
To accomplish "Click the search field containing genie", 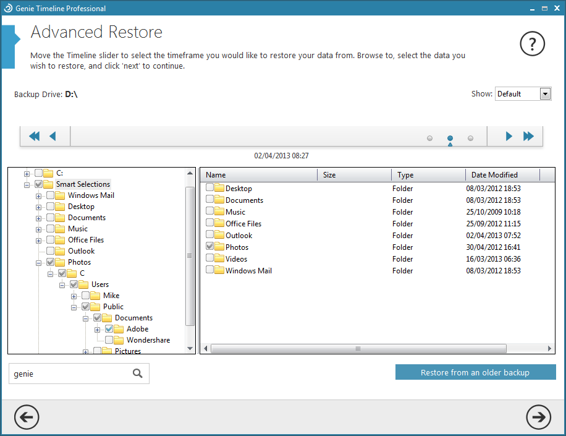I will point(68,374).
